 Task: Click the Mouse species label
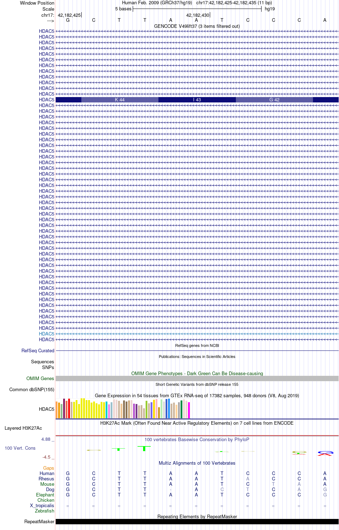click(x=47, y=484)
